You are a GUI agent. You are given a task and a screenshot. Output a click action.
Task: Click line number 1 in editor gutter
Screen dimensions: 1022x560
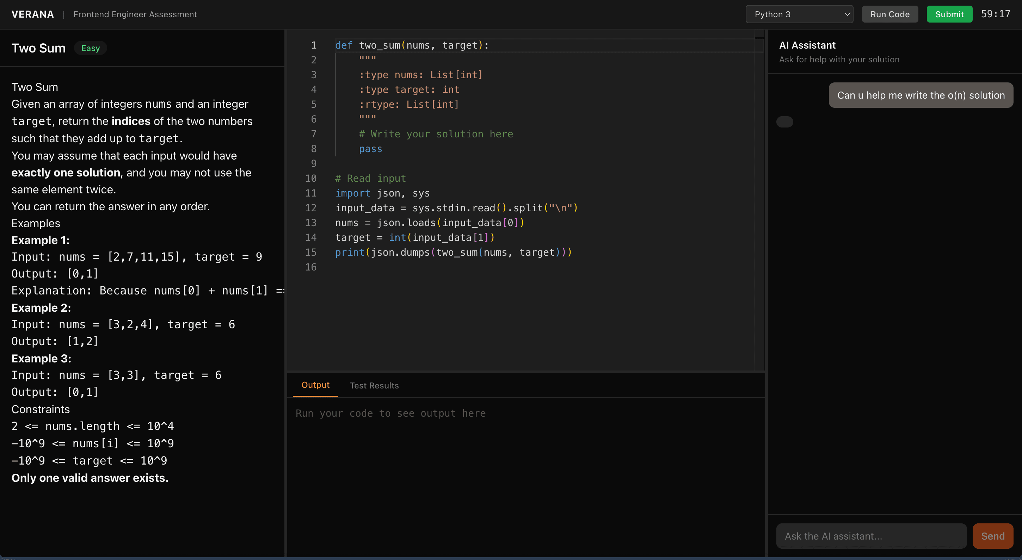pos(313,45)
